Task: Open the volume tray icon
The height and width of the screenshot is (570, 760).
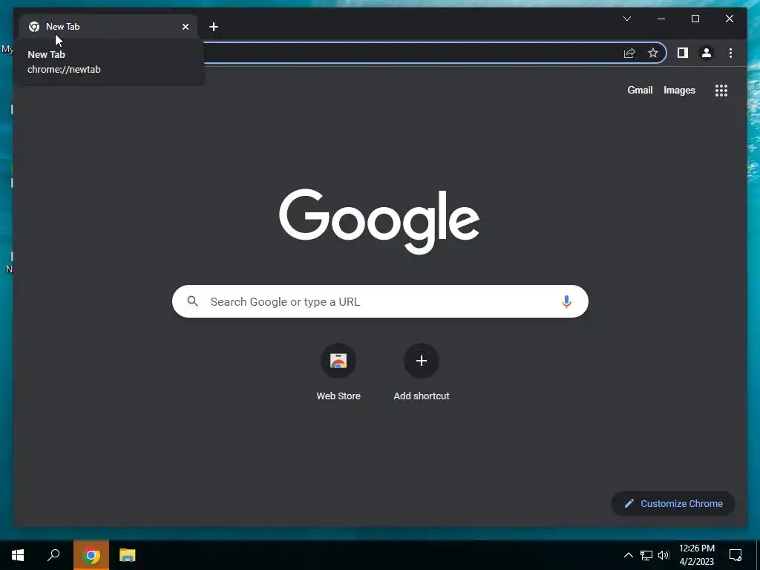Action: coord(664,555)
